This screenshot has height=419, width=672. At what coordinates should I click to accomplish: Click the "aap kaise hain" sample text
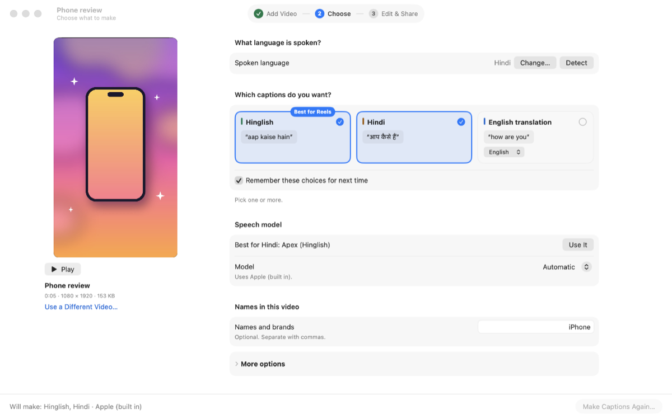(x=269, y=137)
